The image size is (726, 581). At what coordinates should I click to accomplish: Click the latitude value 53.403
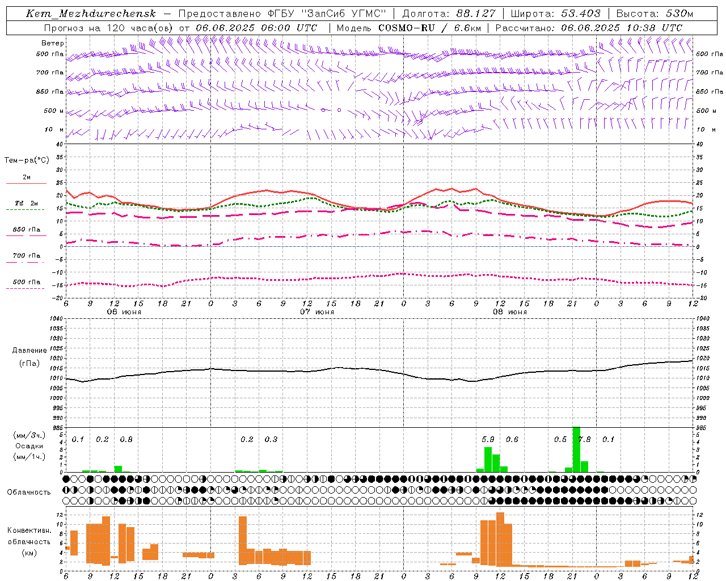pos(581,14)
